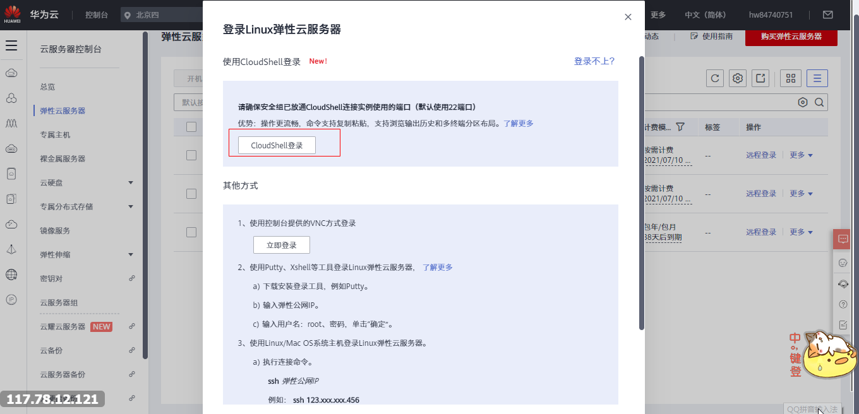
Task: Click the CloudShell登录 button
Action: (277, 145)
